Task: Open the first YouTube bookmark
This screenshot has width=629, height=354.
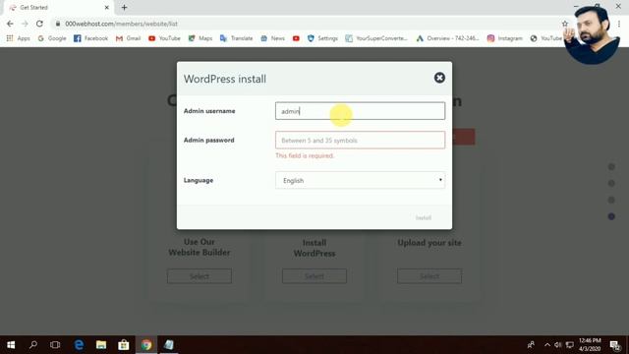Action: click(164, 38)
